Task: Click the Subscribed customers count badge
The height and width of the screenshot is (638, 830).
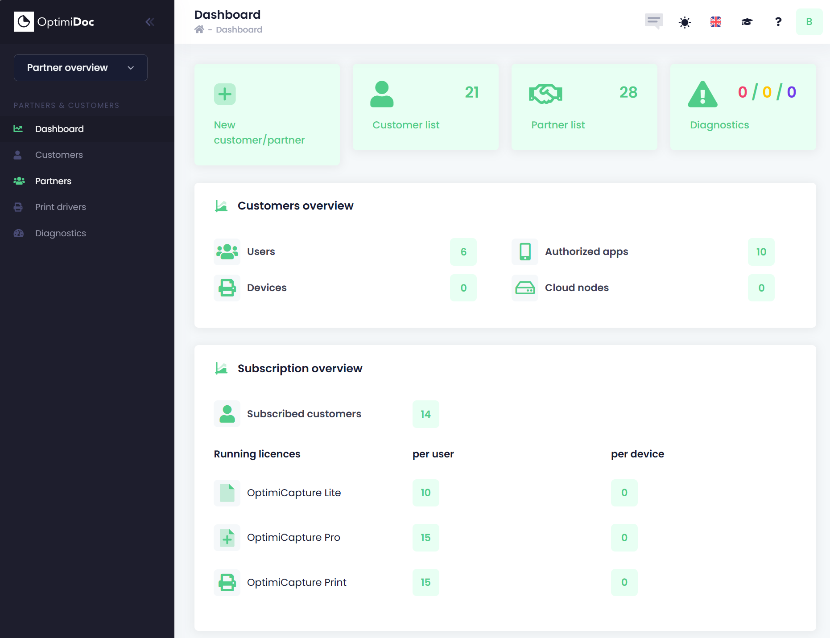Action: (x=425, y=414)
